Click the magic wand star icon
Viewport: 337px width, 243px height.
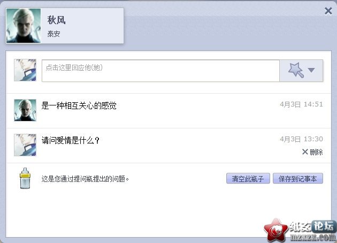pyautogui.click(x=296, y=70)
